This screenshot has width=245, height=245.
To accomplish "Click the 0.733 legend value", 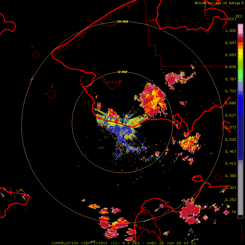I will click(231, 91).
